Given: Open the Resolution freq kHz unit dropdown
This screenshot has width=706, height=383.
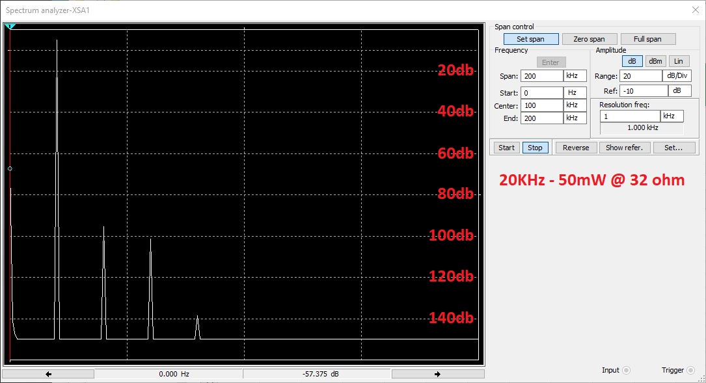Looking at the screenshot, I should click(672, 116).
